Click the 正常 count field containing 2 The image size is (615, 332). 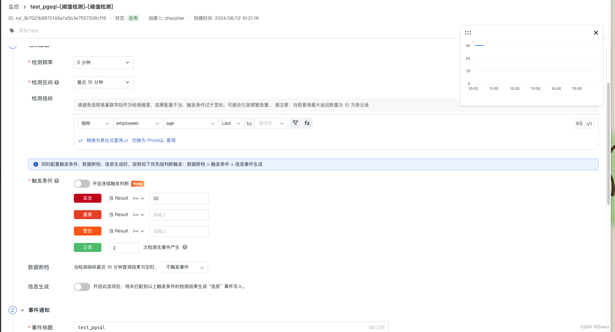click(x=124, y=248)
